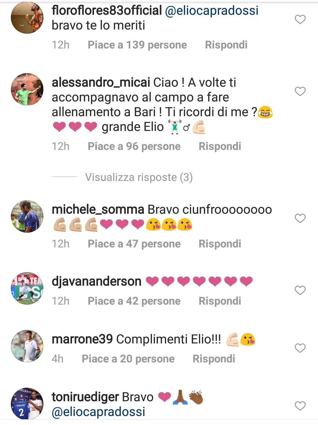Open @eliocapradossi mention in first comment
This screenshot has height=425, width=318.
coord(212,11)
